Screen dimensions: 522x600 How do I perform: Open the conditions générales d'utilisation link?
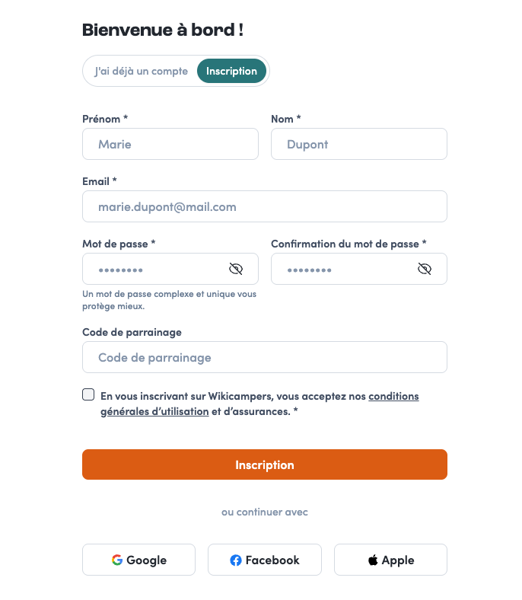coord(259,404)
